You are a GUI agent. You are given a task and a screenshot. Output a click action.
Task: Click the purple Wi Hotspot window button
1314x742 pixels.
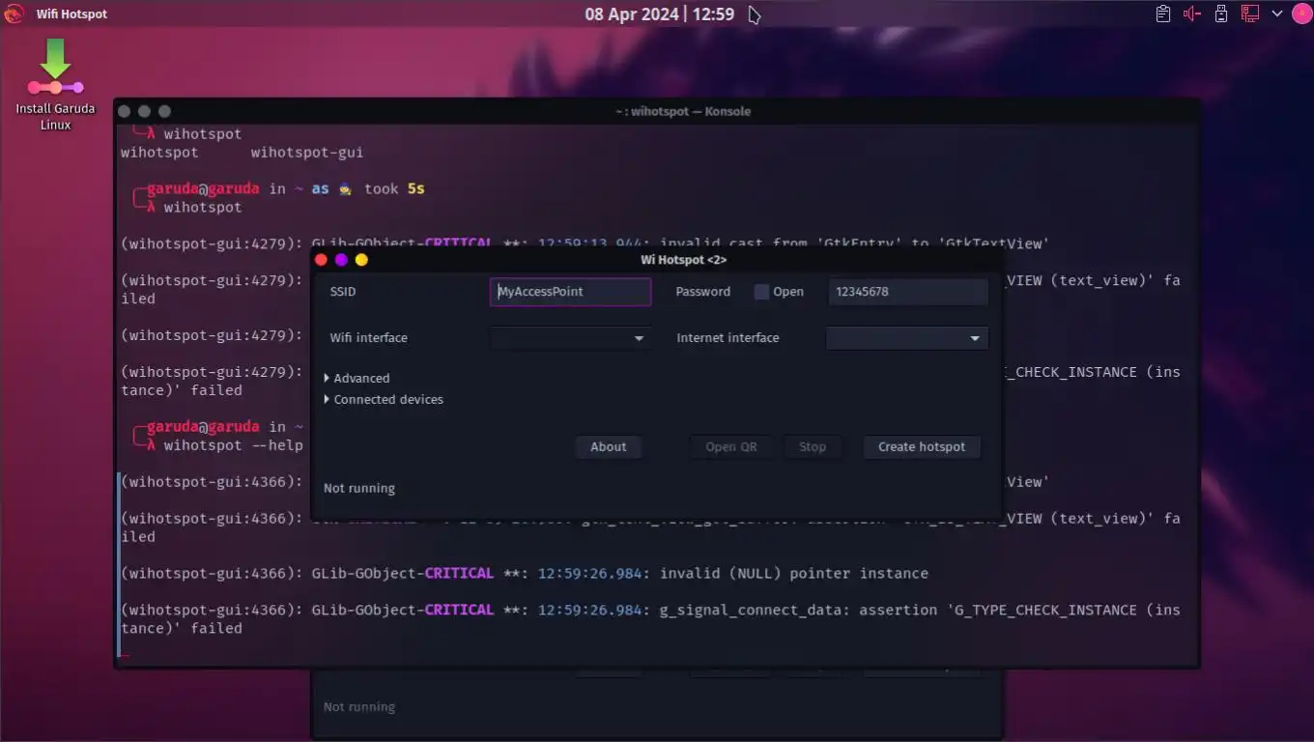[341, 260]
